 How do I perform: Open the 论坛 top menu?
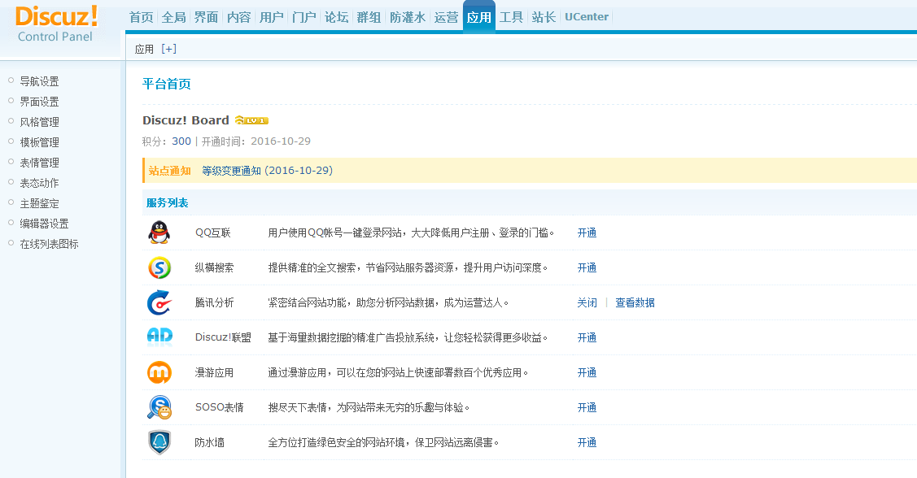[336, 17]
